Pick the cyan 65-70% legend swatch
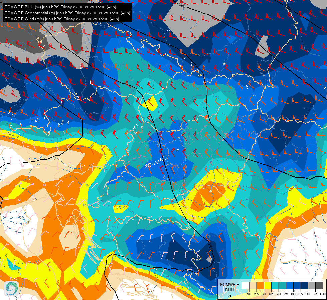The image size is (327, 300). [275, 285]
